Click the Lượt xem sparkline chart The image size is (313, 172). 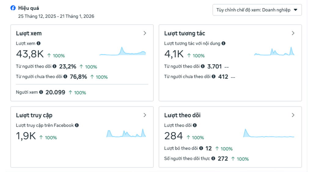(x=123, y=52)
